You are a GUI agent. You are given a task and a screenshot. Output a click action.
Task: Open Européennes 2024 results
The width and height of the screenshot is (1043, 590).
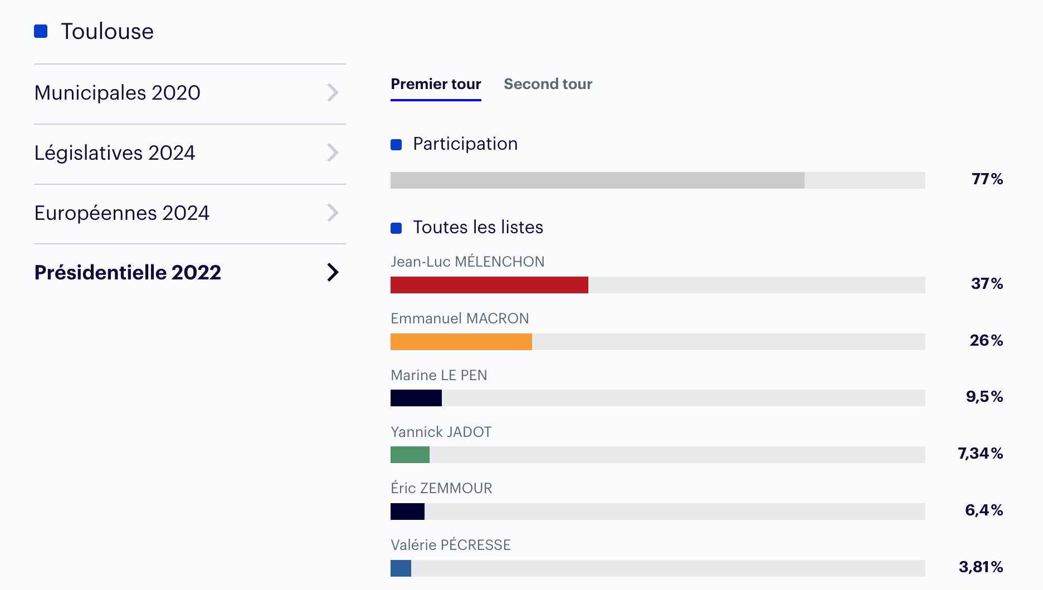click(x=121, y=213)
